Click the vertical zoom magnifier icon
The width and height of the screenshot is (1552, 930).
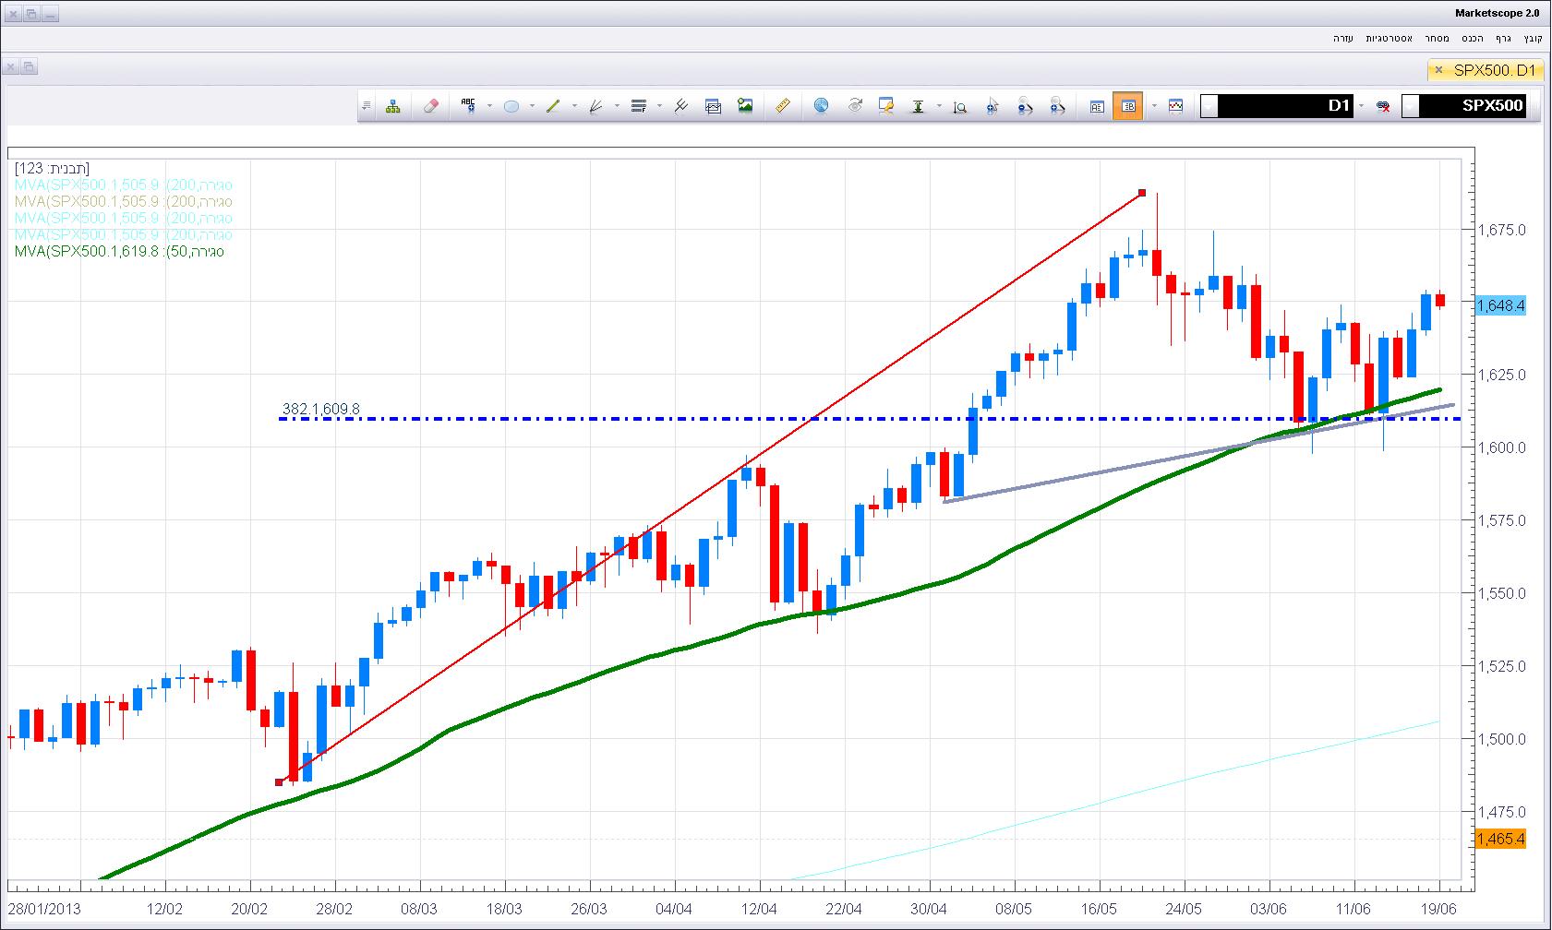[x=960, y=106]
